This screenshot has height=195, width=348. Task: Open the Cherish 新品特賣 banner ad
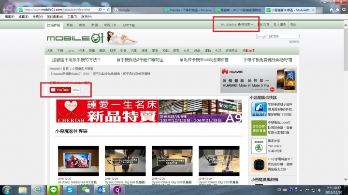click(x=149, y=111)
